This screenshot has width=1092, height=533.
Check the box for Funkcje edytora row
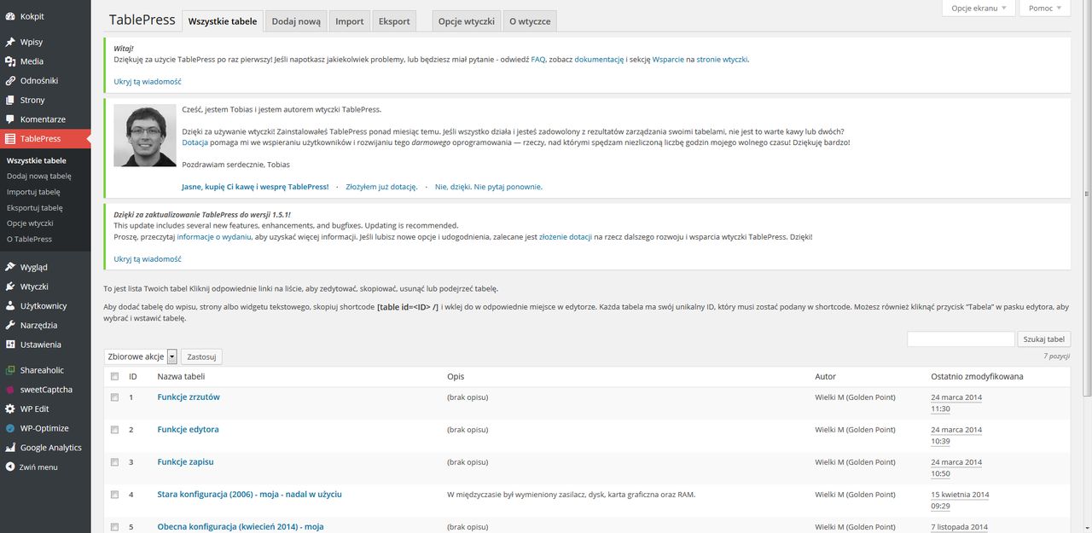[x=114, y=430]
